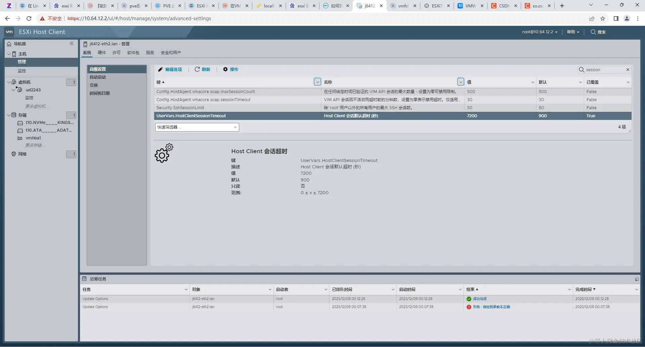Open the 已覆盖 column dropdown arrow
This screenshot has width=645, height=347.
point(628,82)
